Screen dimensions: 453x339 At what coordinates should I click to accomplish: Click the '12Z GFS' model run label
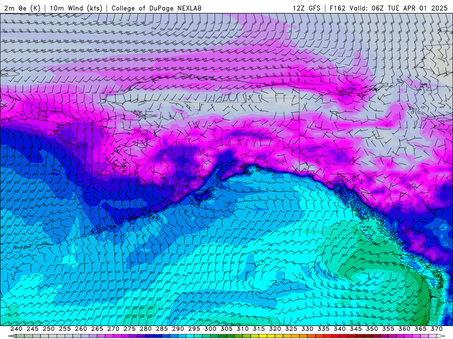pyautogui.click(x=306, y=8)
